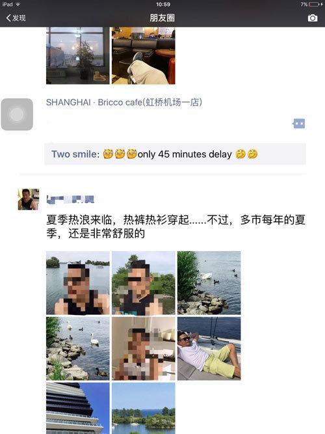
Task: Open the island lake landscape photo
Action: click(x=143, y=408)
